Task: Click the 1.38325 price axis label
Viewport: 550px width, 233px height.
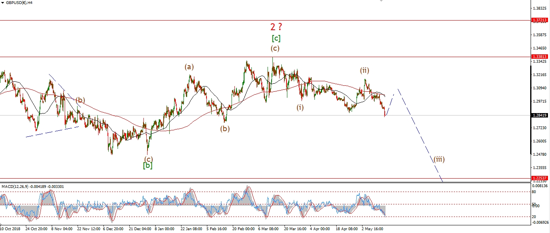Action: coord(540,8)
